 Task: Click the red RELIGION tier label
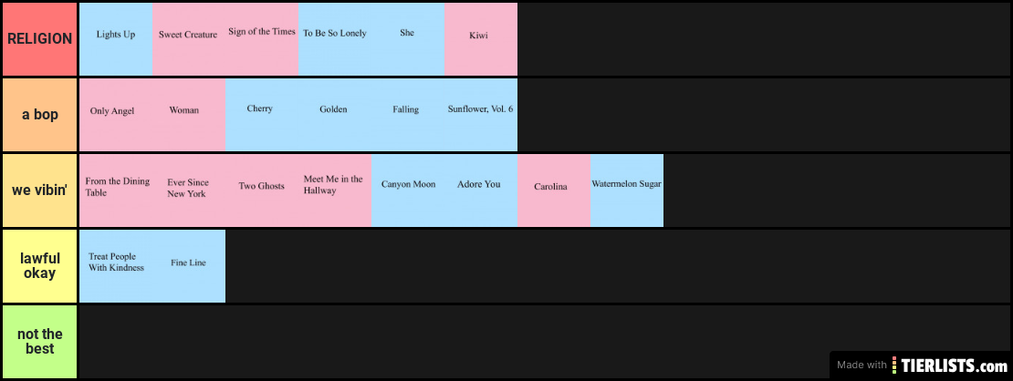39,39
